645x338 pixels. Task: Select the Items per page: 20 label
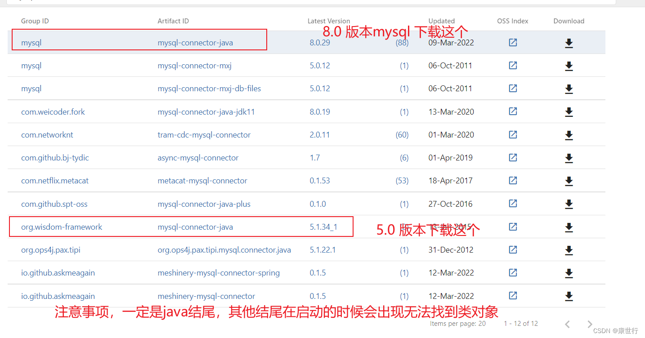click(458, 324)
